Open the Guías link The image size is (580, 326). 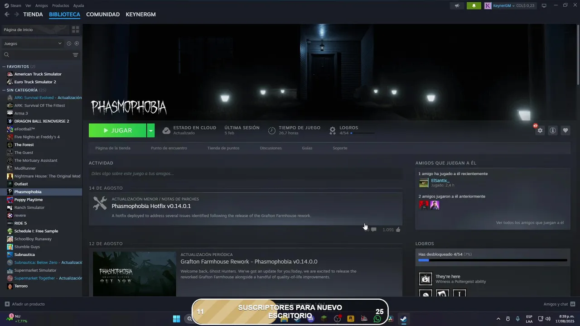click(x=307, y=148)
